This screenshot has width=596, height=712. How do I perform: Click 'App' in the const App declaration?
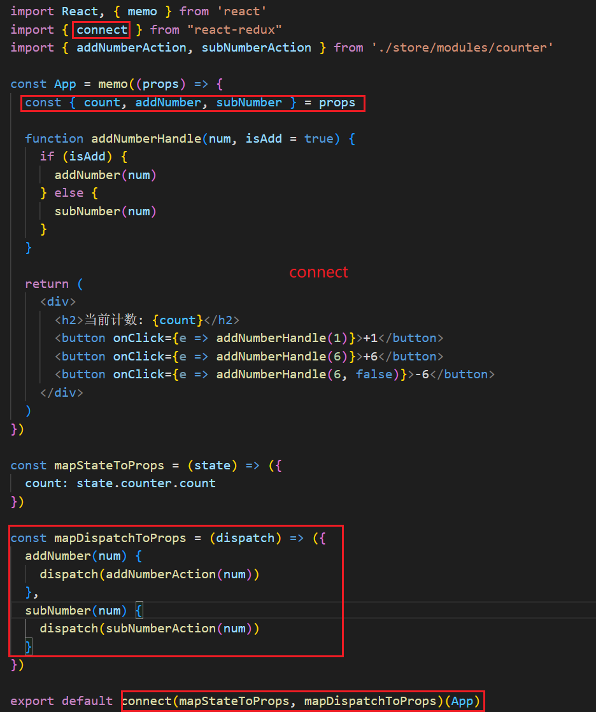coord(66,84)
